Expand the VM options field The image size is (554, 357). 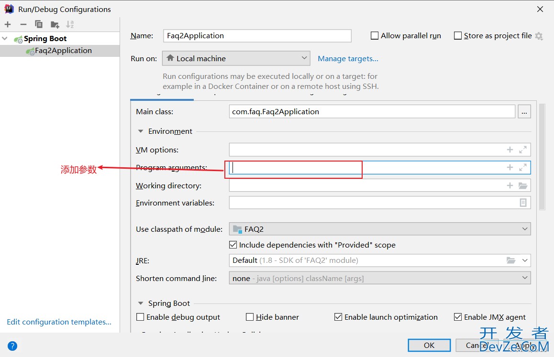click(523, 150)
